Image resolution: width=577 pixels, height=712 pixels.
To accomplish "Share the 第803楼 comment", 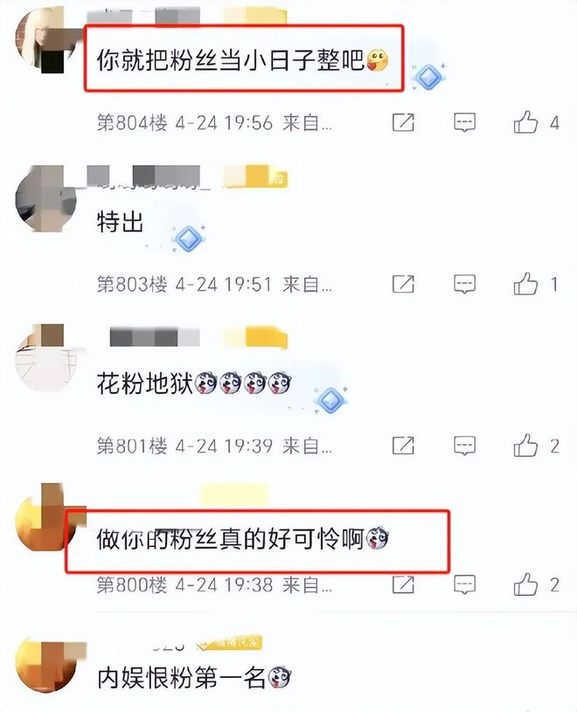I will point(403,284).
